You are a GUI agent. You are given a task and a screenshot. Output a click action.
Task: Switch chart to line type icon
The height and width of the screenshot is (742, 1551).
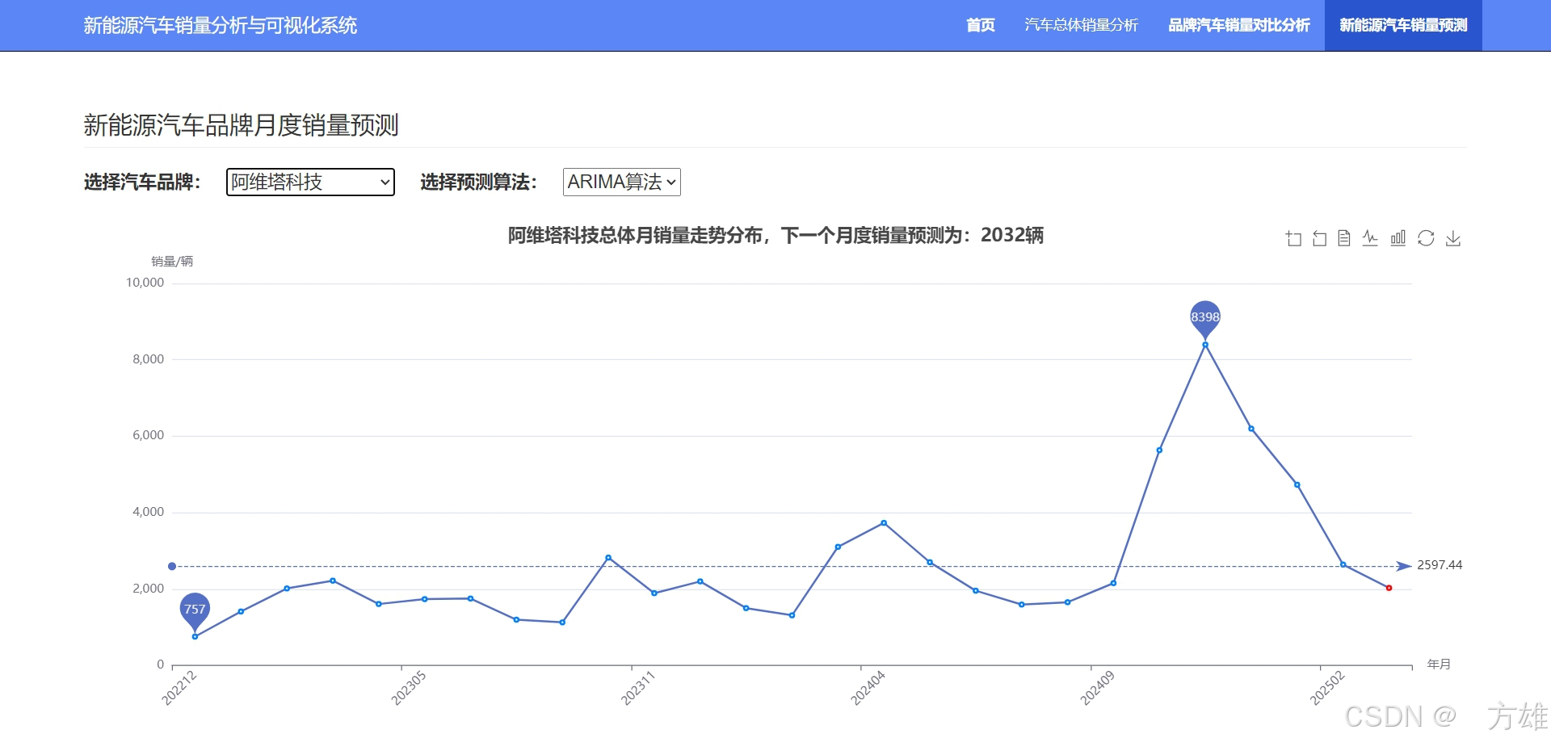(x=1370, y=238)
